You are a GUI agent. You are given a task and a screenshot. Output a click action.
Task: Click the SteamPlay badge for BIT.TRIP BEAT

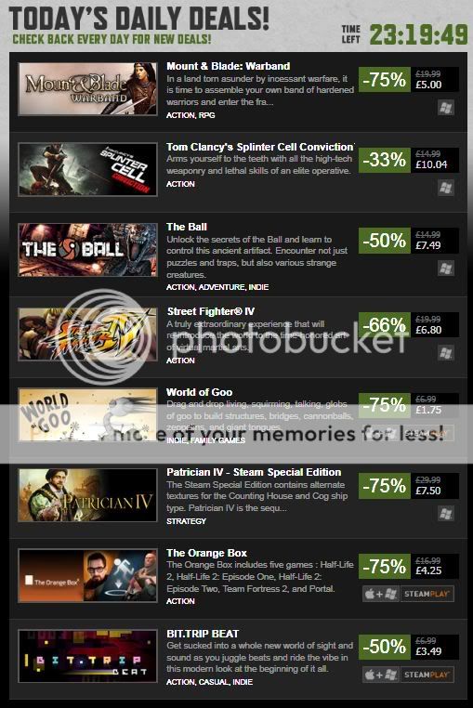(x=427, y=675)
